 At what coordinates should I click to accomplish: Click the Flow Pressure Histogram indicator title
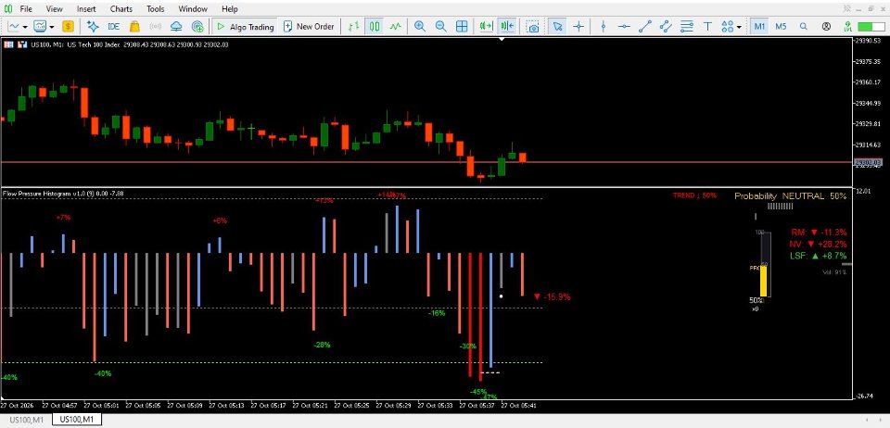tap(63, 194)
